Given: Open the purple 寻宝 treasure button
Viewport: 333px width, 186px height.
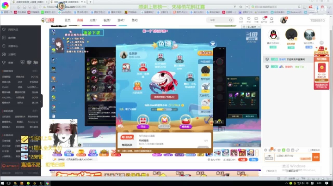Looking at the screenshot, I should tap(143, 122).
